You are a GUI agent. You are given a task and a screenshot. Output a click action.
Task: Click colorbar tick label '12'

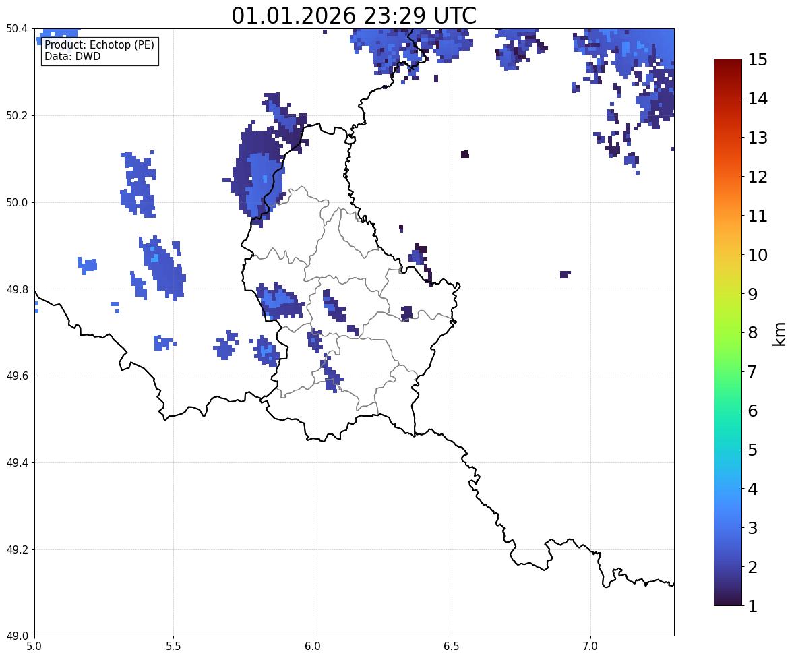tap(758, 177)
